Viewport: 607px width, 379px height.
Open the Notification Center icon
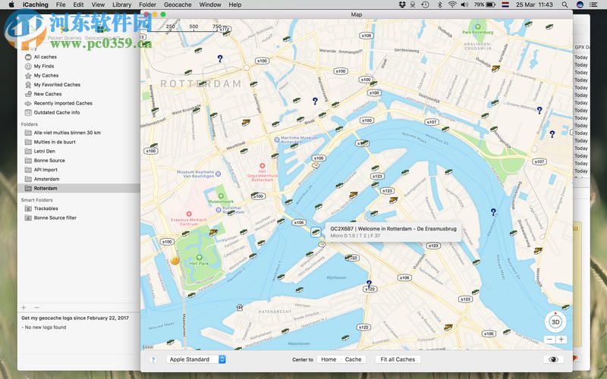(593, 5)
